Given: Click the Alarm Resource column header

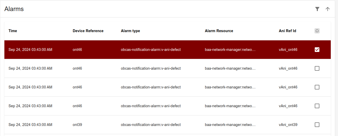Looking at the screenshot, I should tap(219, 31).
